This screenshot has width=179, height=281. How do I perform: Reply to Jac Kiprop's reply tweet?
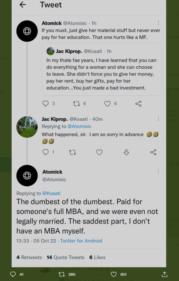point(46,152)
